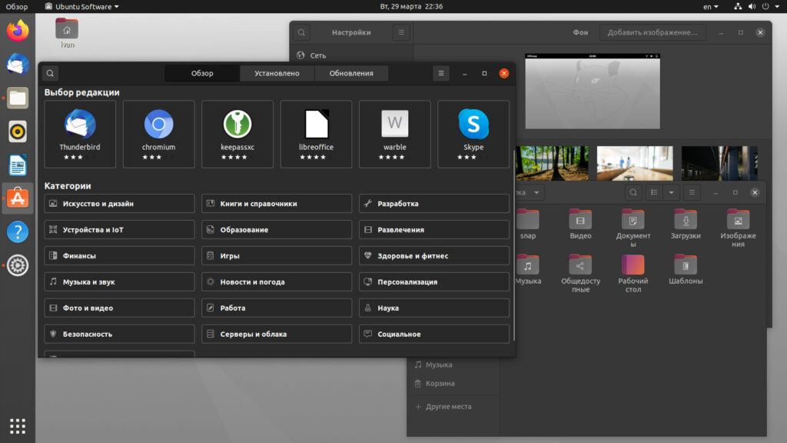This screenshot has width=787, height=443.
Task: Click the Добавить изображение button
Action: [653, 33]
